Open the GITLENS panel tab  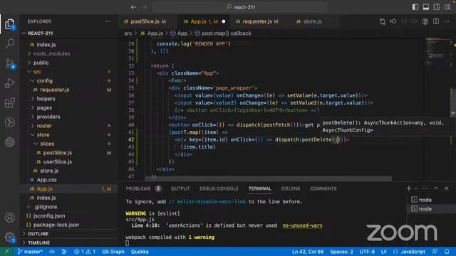click(290, 188)
